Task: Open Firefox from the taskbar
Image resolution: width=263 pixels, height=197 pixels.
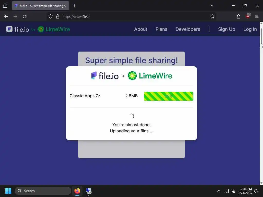Action: (x=77, y=191)
